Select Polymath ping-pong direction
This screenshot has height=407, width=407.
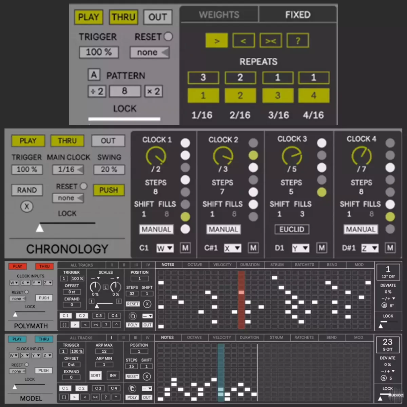click(96, 325)
